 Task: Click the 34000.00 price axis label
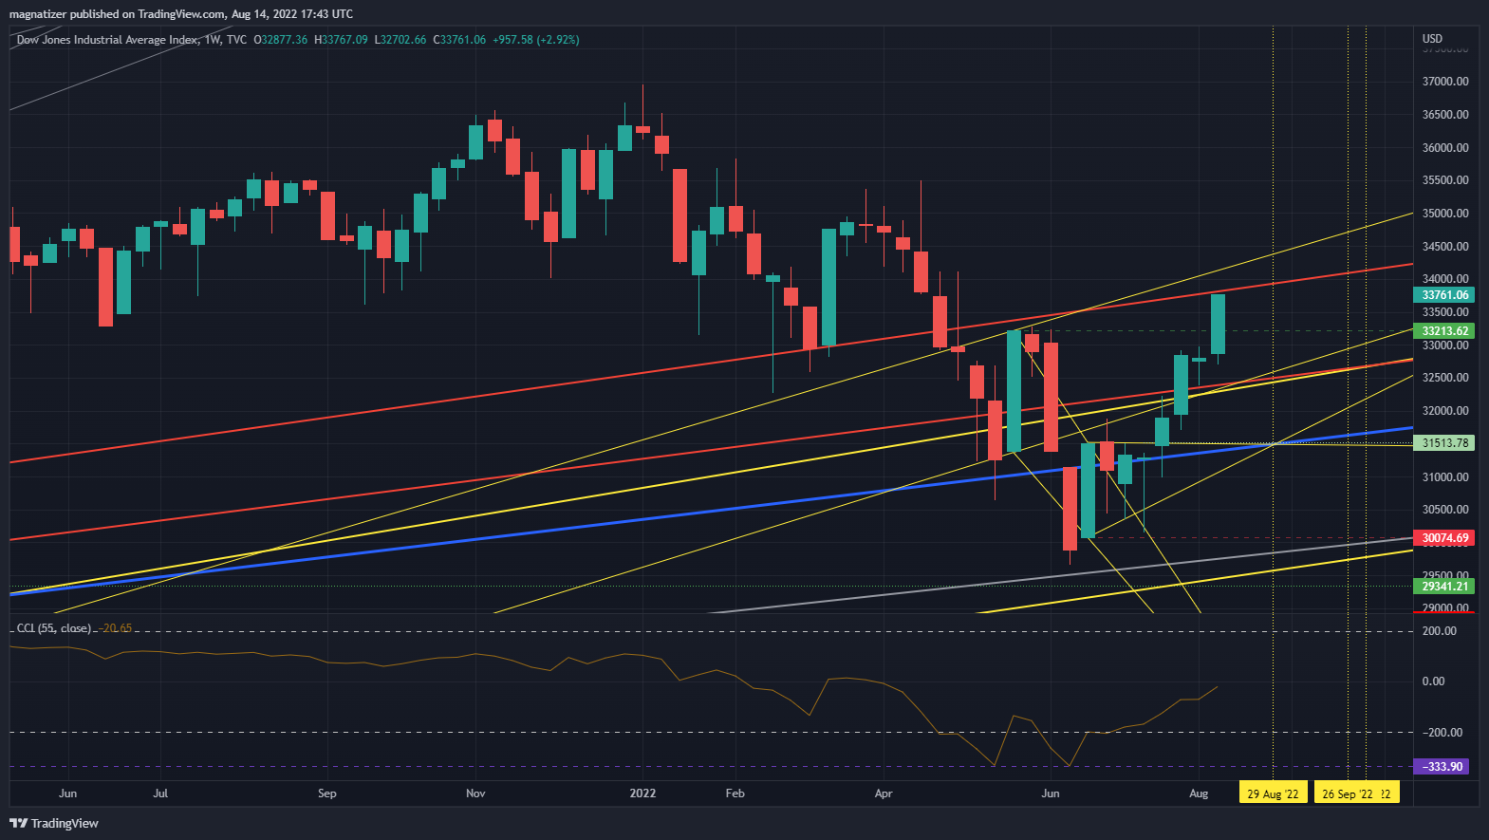click(x=1445, y=279)
